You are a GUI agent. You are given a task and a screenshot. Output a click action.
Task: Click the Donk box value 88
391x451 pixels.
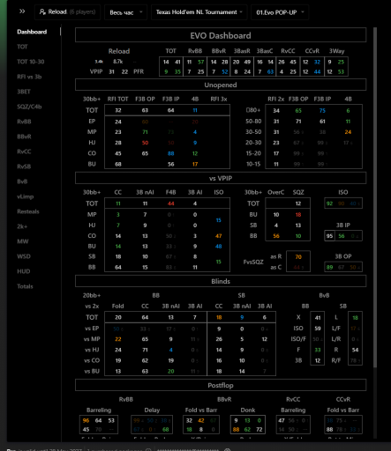coord(236,430)
